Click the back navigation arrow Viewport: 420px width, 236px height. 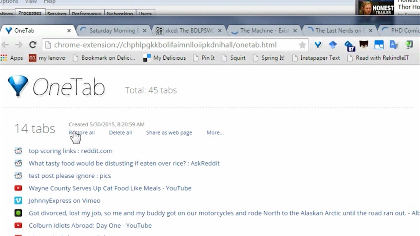(x=5, y=45)
